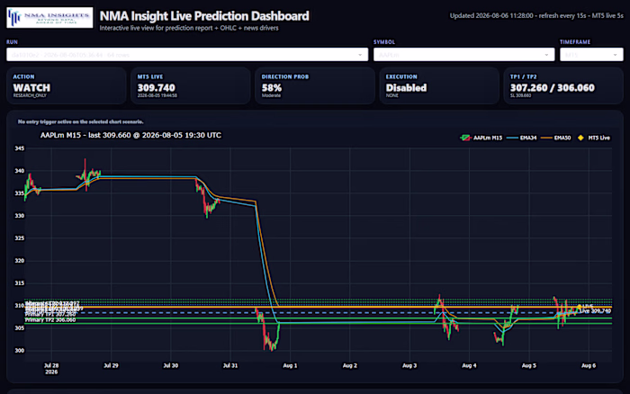The height and width of the screenshot is (394, 630).
Task: Click the 340 y-axis price label
Action: pos(19,171)
